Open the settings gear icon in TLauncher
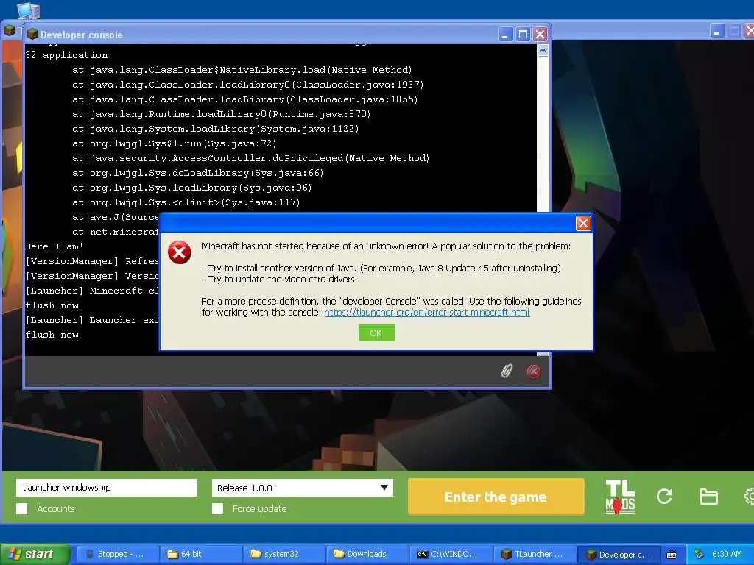754x565 pixels. (749, 497)
